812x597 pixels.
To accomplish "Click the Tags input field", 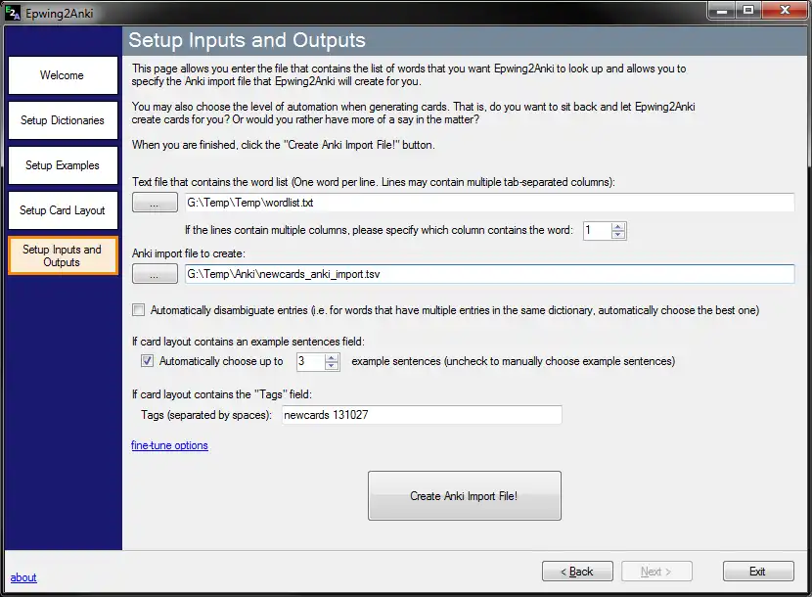I will (422, 415).
